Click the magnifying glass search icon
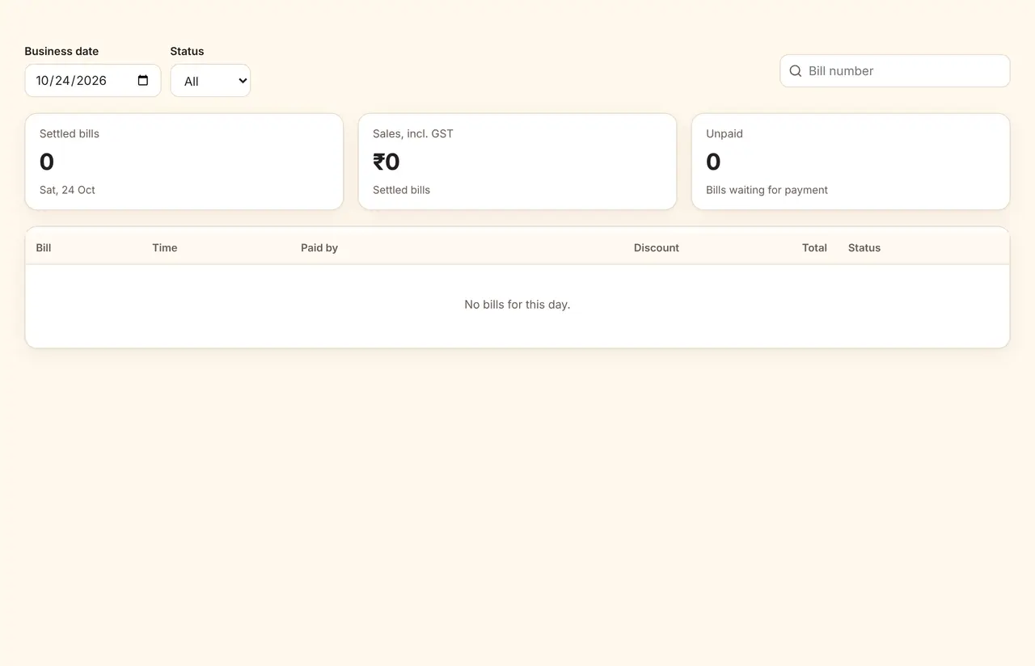 (796, 71)
